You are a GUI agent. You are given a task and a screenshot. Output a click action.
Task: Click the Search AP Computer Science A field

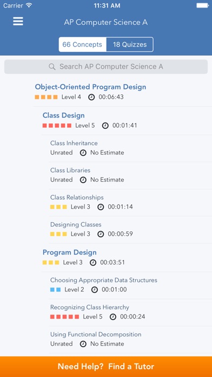click(x=106, y=67)
